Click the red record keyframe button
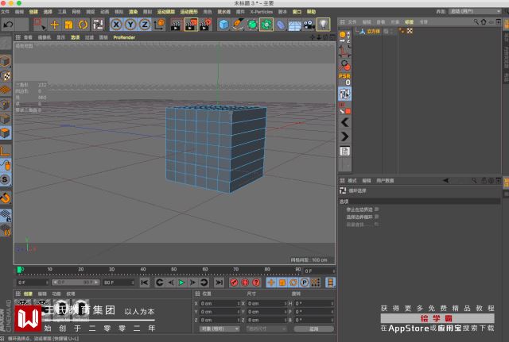509x342 pixels. pyautogui.click(x=235, y=282)
